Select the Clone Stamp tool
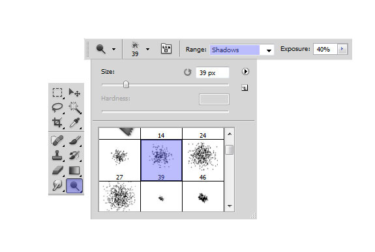This screenshot has width=375, height=252. [x=57, y=155]
